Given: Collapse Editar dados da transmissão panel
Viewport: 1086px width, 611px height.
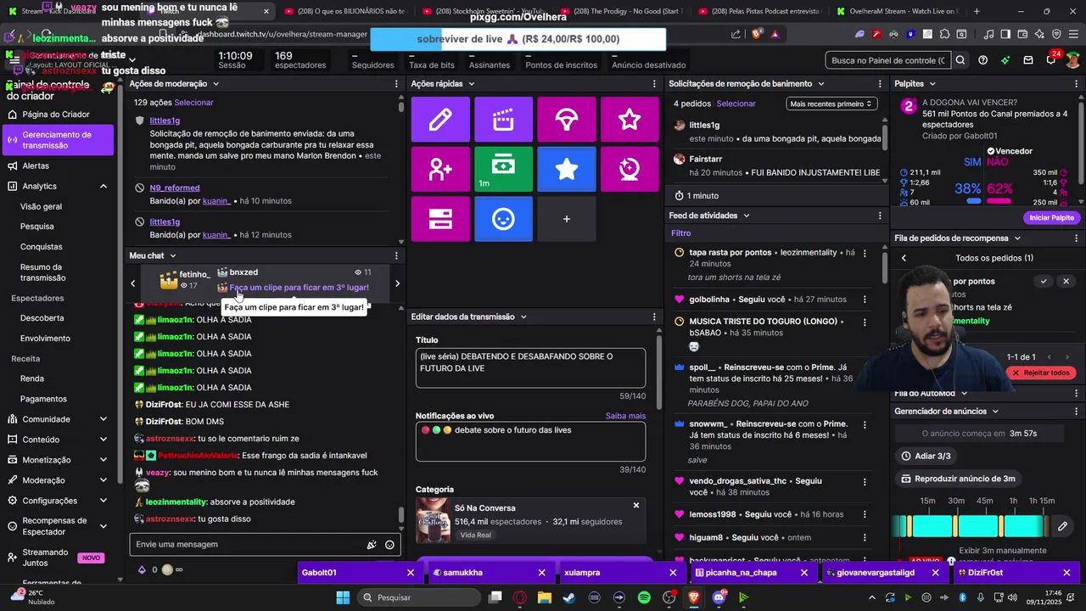Looking at the screenshot, I should click(523, 317).
